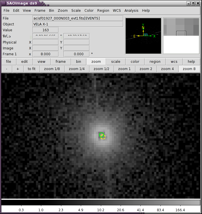Click the green circle region marker
Screen dimensions: 202x214
tap(101, 134)
